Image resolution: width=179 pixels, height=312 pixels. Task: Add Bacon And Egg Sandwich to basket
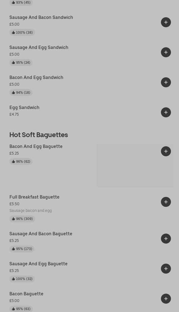[166, 82]
